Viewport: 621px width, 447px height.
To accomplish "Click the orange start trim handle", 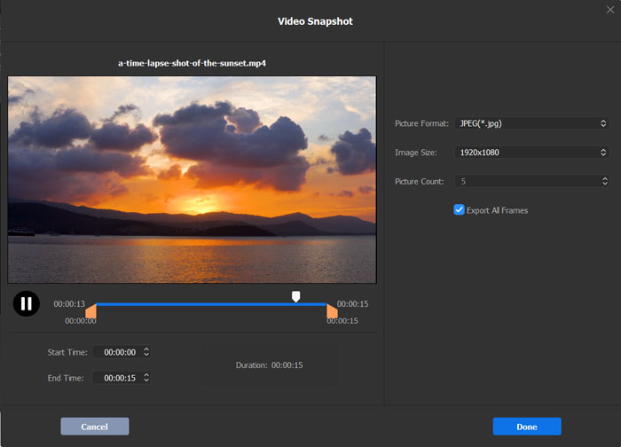I will [91, 310].
